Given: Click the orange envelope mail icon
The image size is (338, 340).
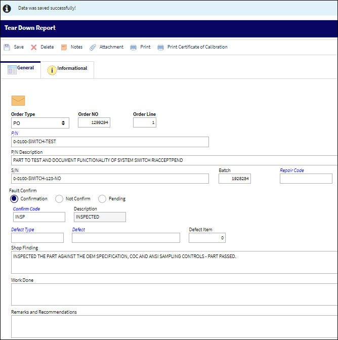Looking at the screenshot, I should [18, 101].
